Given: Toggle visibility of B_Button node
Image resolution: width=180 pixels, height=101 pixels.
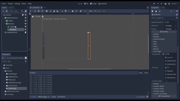Looking at the screenshot, I should click(x=26, y=29).
